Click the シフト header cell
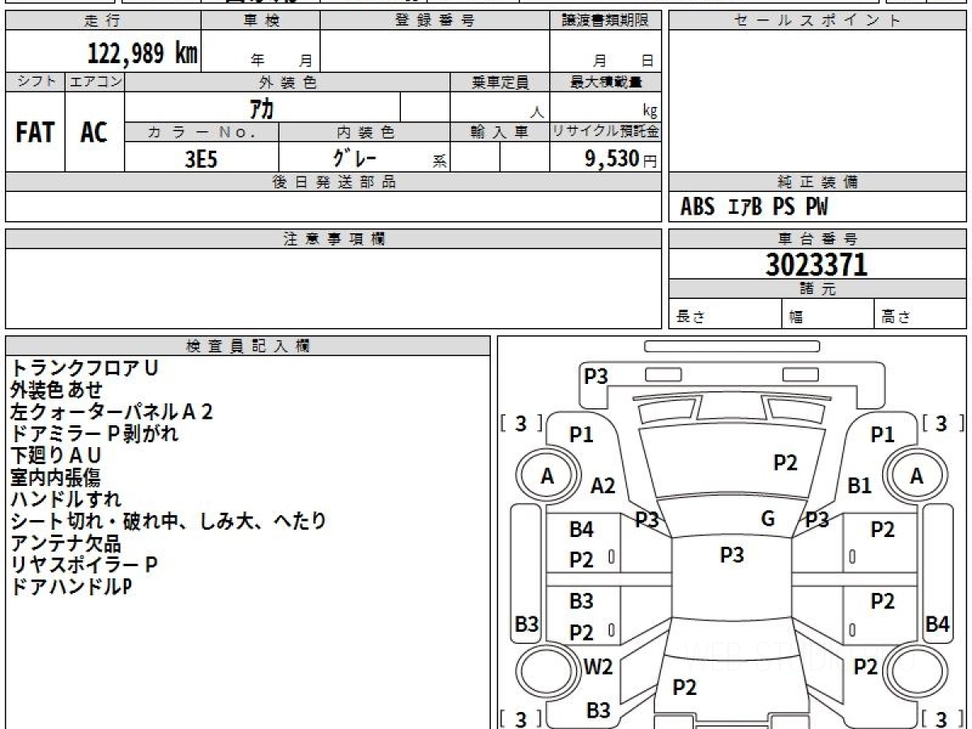 [35, 82]
